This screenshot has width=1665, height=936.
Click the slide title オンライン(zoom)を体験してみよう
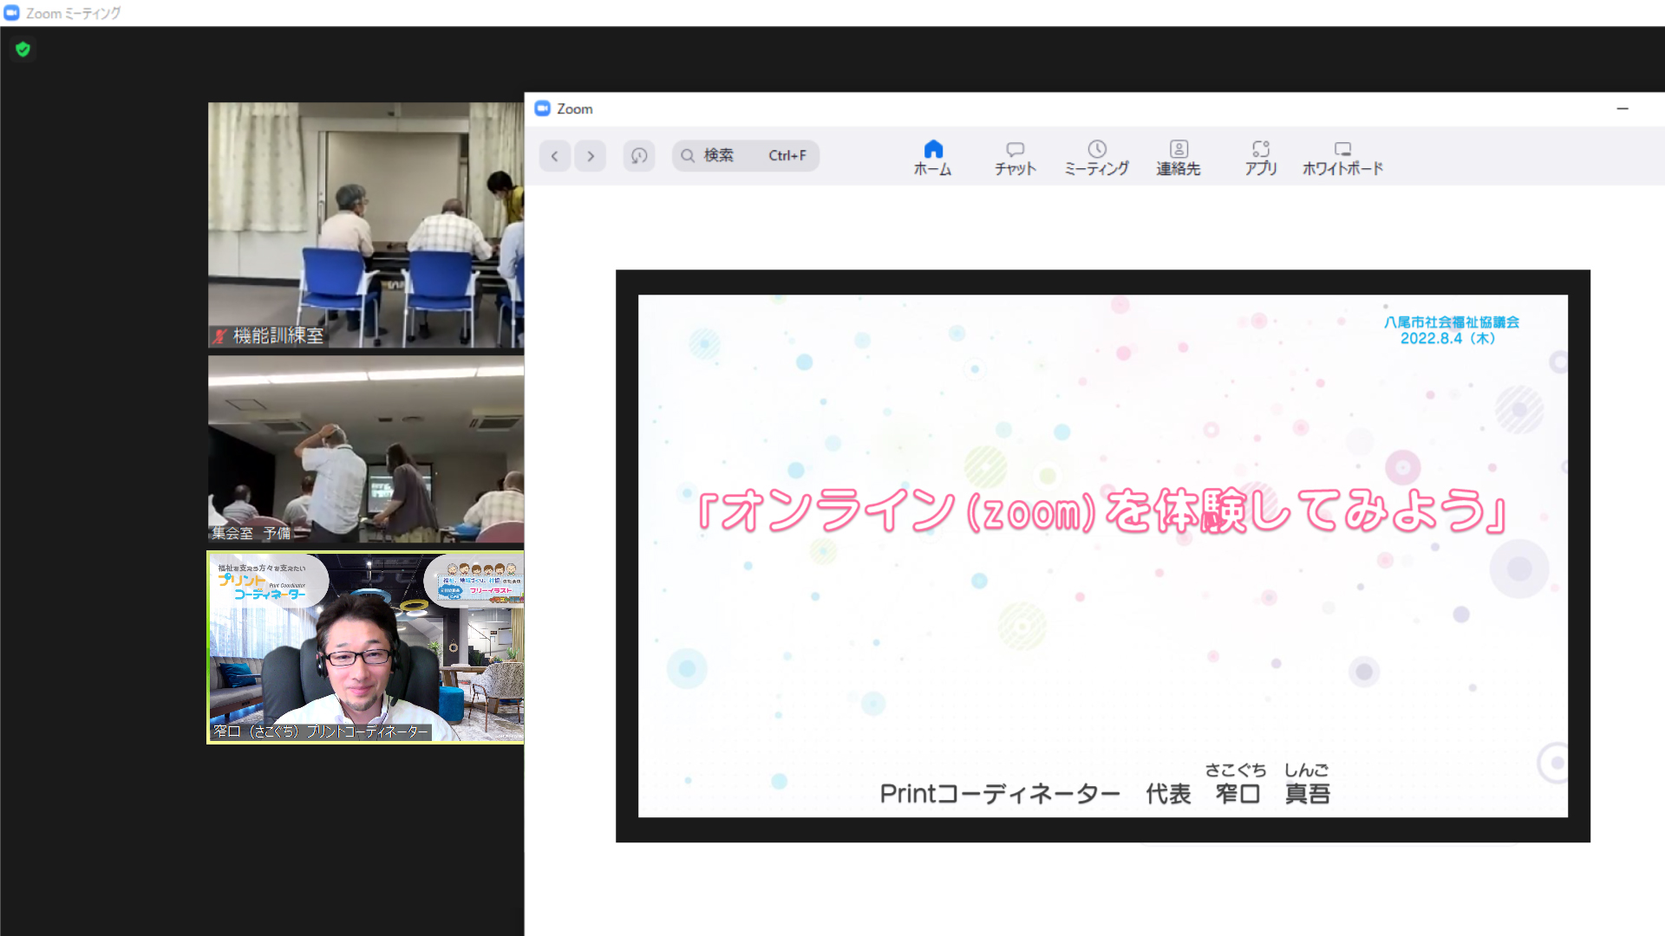pos(1102,510)
